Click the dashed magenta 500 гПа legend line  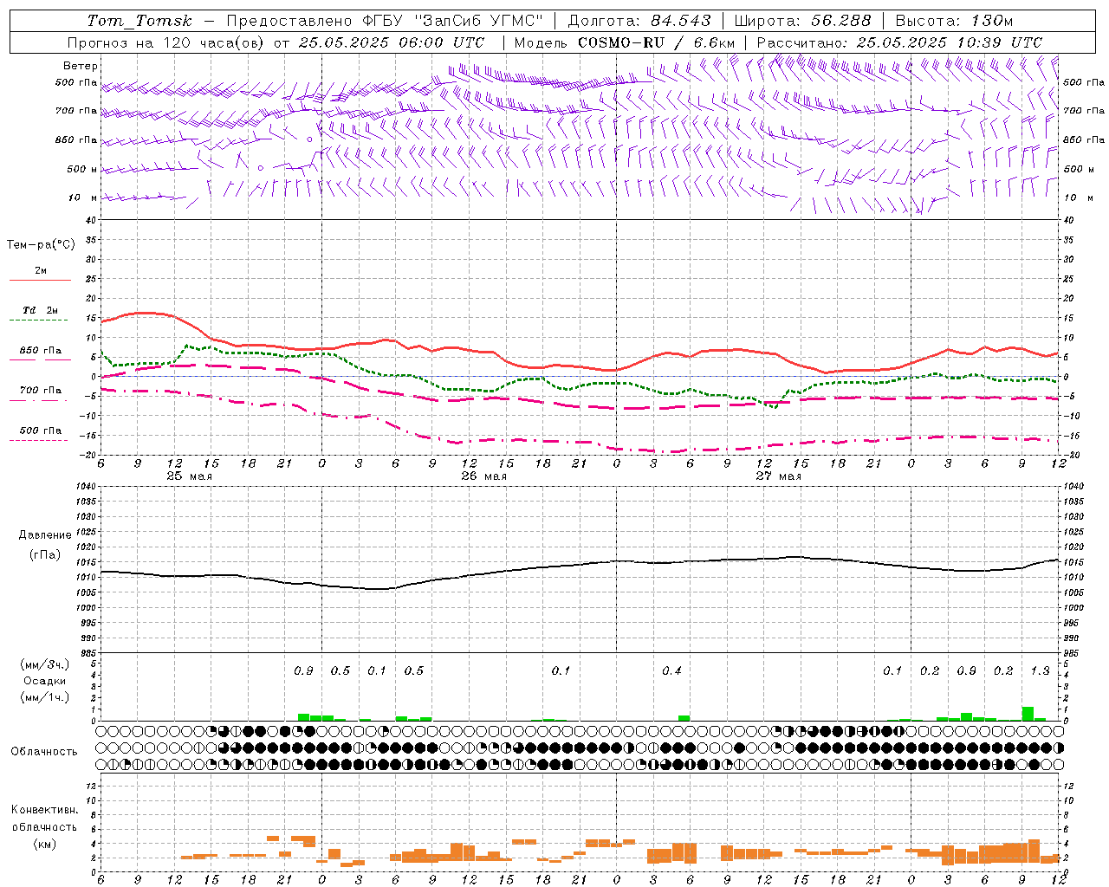(38, 440)
